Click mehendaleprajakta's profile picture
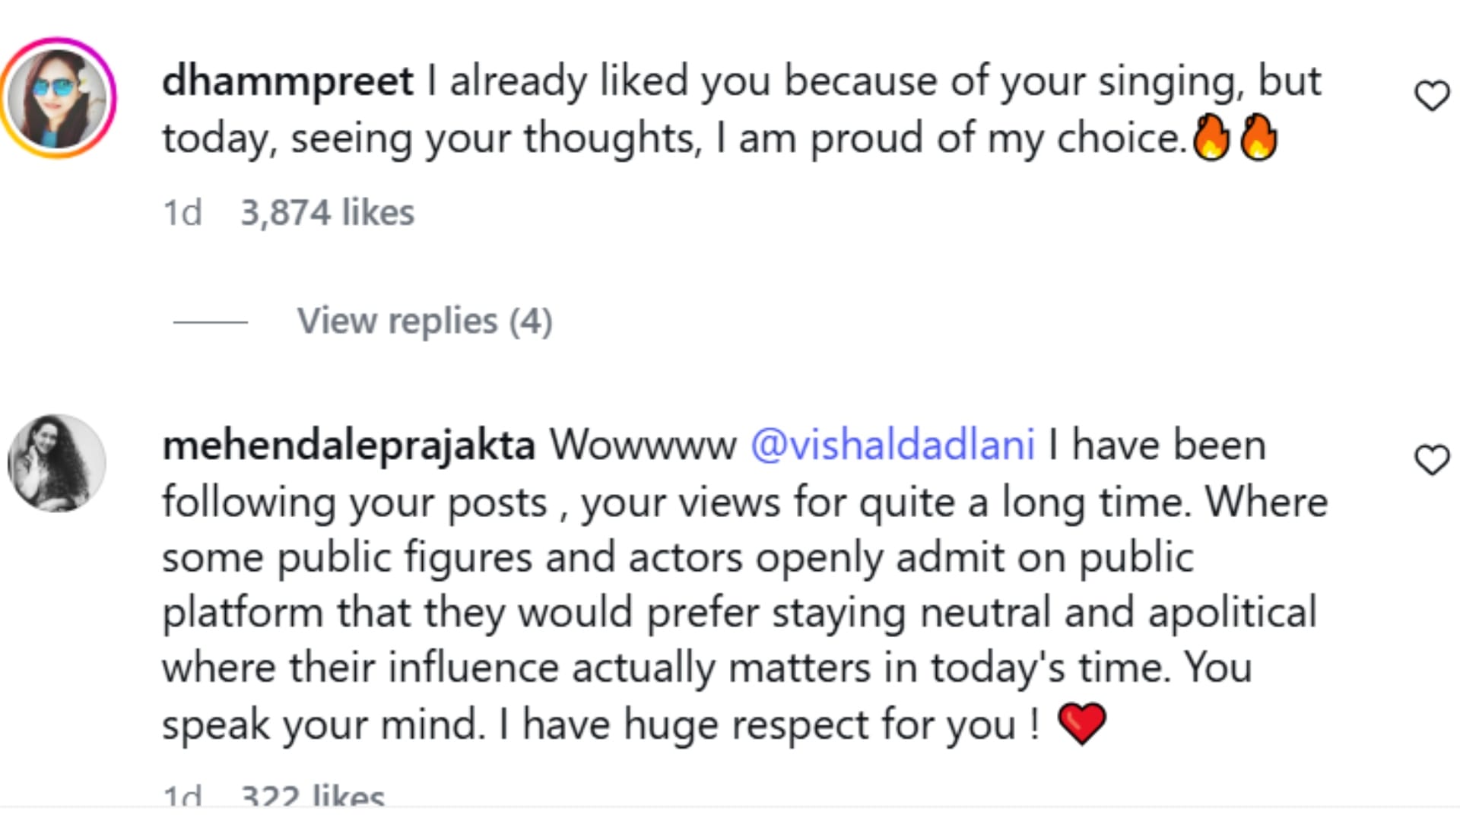The width and height of the screenshot is (1460, 821). (x=57, y=462)
